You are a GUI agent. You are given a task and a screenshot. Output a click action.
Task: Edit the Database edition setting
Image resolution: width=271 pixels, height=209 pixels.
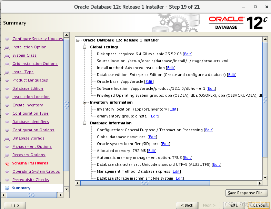(x=232, y=75)
